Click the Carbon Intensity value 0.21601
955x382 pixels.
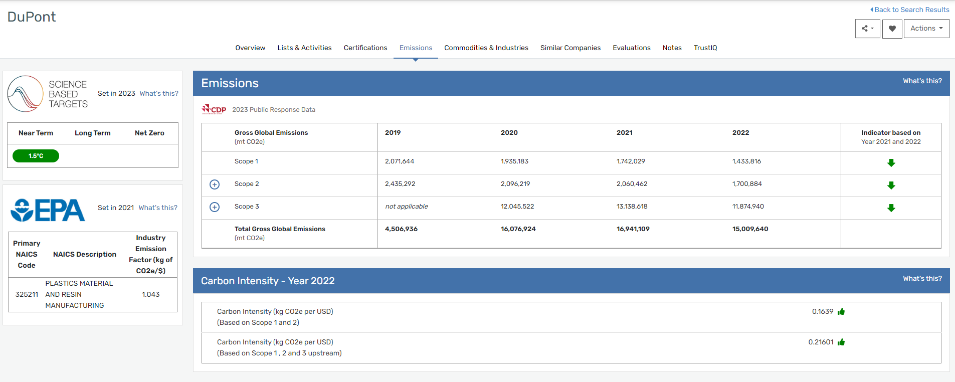[821, 342]
